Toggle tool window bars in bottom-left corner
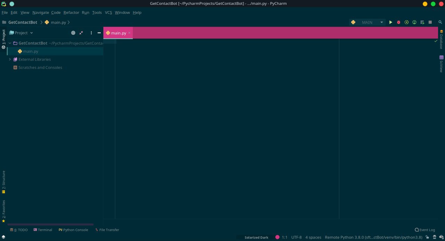This screenshot has width=445, height=241. [3, 237]
